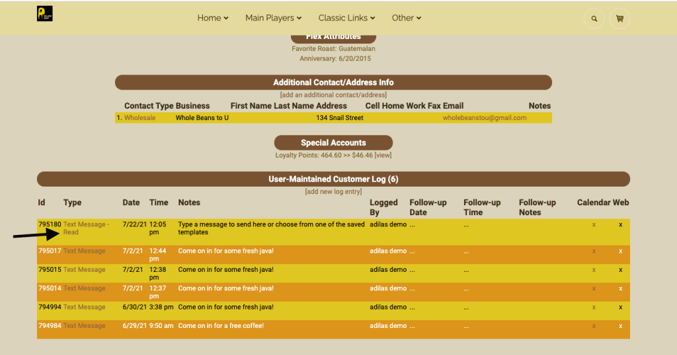Toggle Web x for log 795180
This screenshot has height=355, width=677.
[x=620, y=225]
